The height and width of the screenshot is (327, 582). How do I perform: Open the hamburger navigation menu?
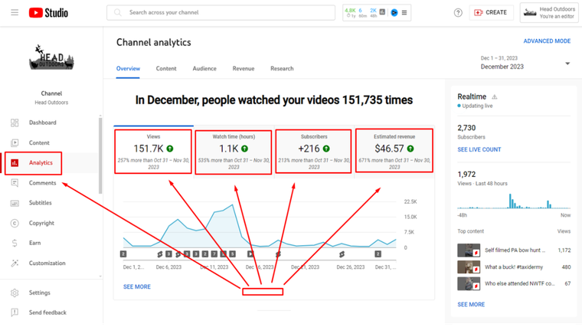tap(15, 12)
